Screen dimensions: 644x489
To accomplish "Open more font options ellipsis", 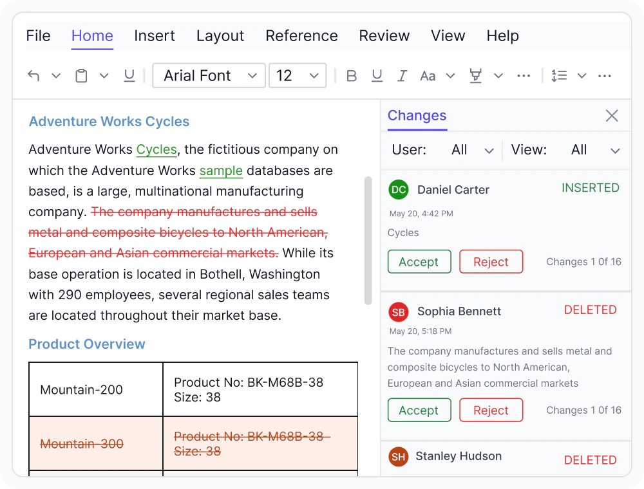I will (524, 76).
